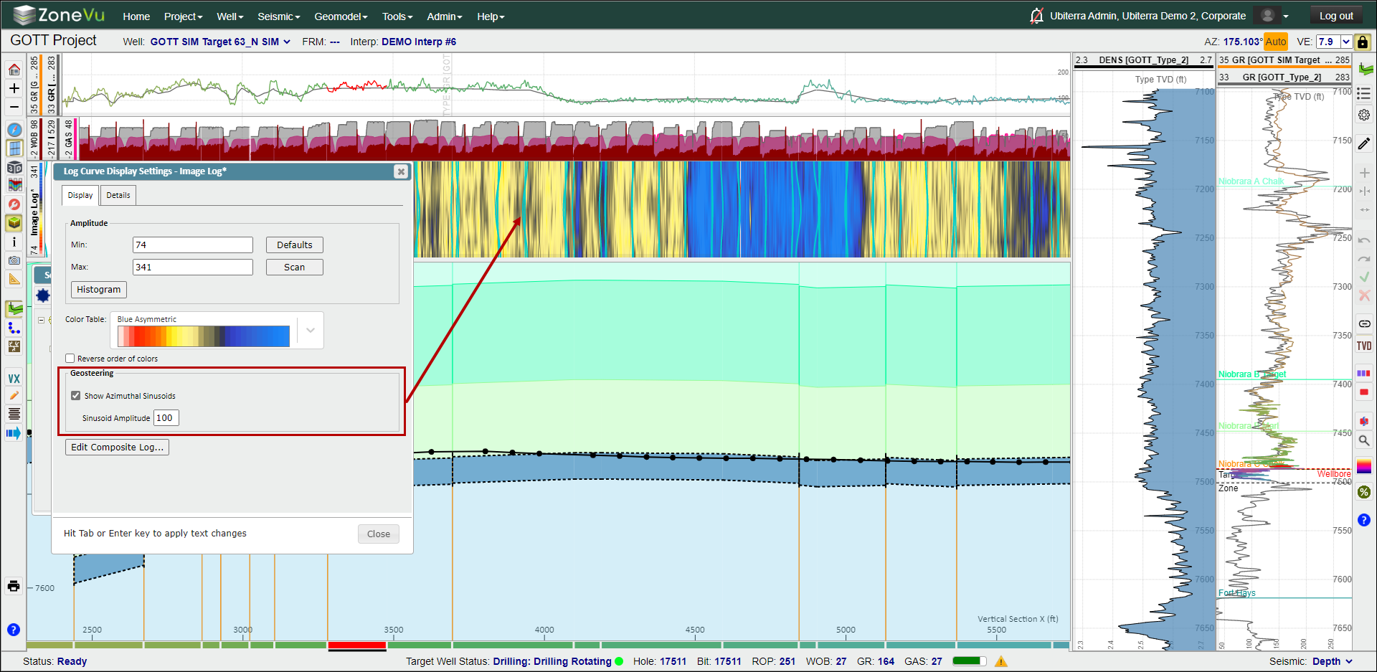The width and height of the screenshot is (1377, 672).
Task: Open the Color Table dropdown
Action: [x=311, y=330]
